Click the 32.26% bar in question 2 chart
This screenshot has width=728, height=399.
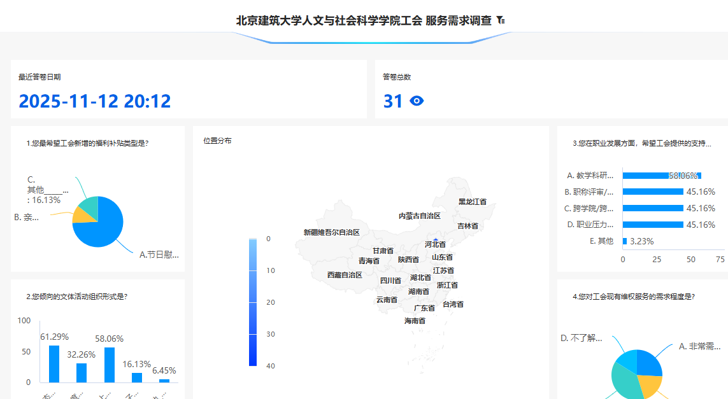(82, 372)
